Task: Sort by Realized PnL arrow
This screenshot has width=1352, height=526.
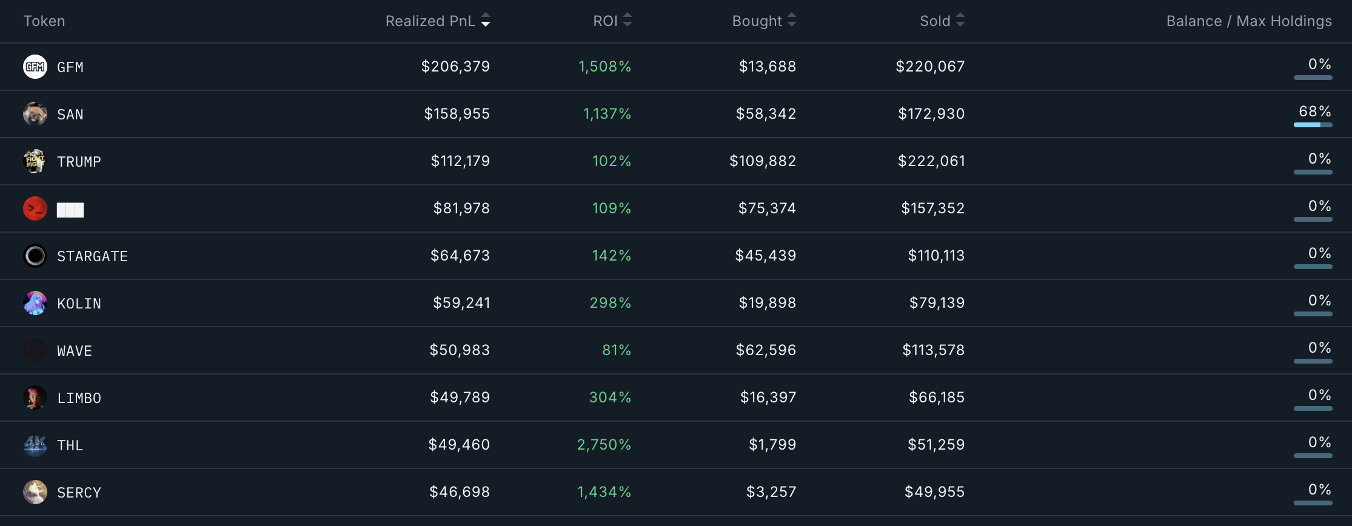Action: coord(486,21)
